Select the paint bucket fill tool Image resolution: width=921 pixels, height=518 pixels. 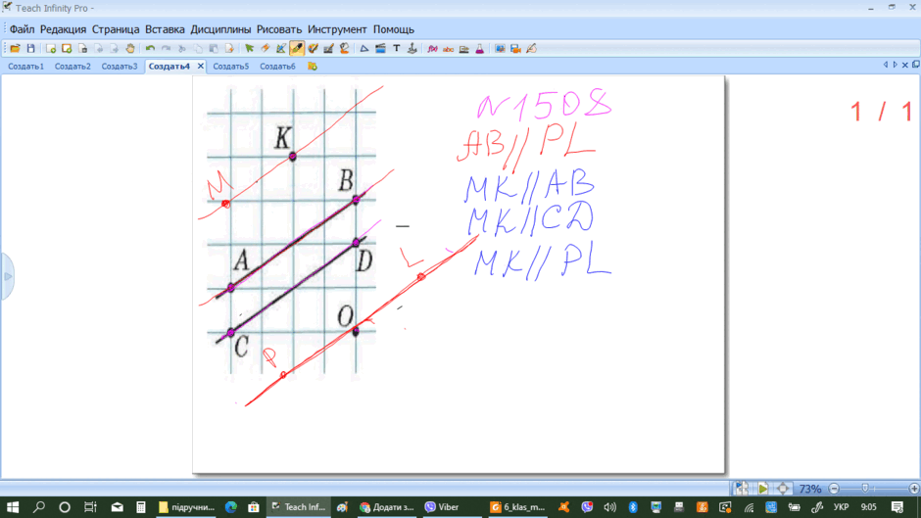[344, 49]
